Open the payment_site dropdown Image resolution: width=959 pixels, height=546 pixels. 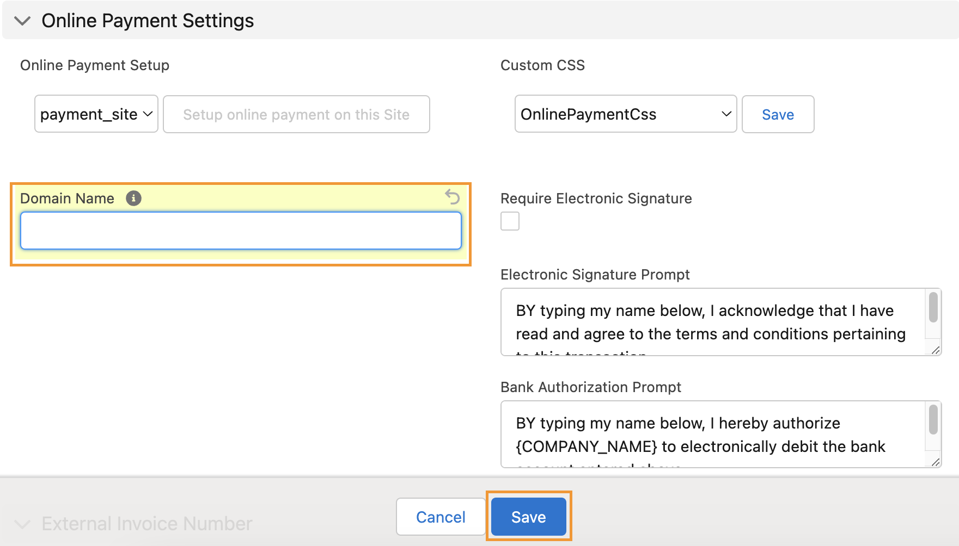96,114
